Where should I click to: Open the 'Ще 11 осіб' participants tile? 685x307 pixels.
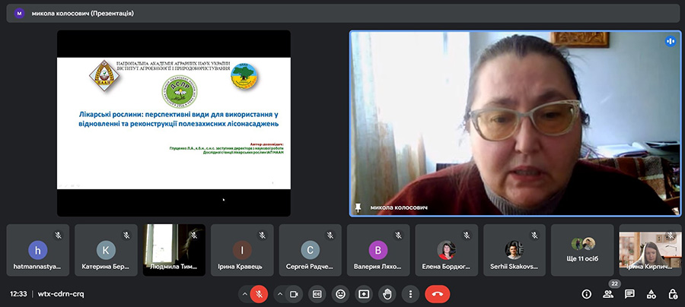pyautogui.click(x=582, y=250)
